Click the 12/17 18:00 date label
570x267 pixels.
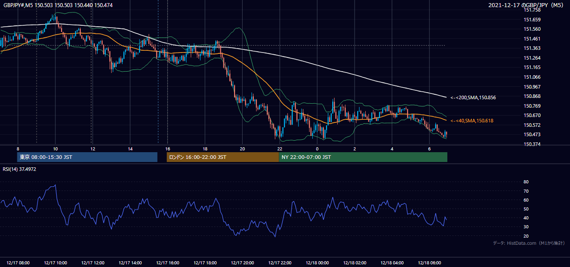coord(205,263)
